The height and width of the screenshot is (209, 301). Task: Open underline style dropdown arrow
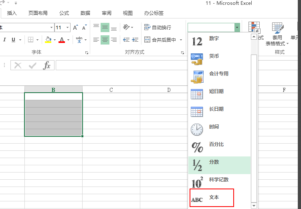(20, 40)
